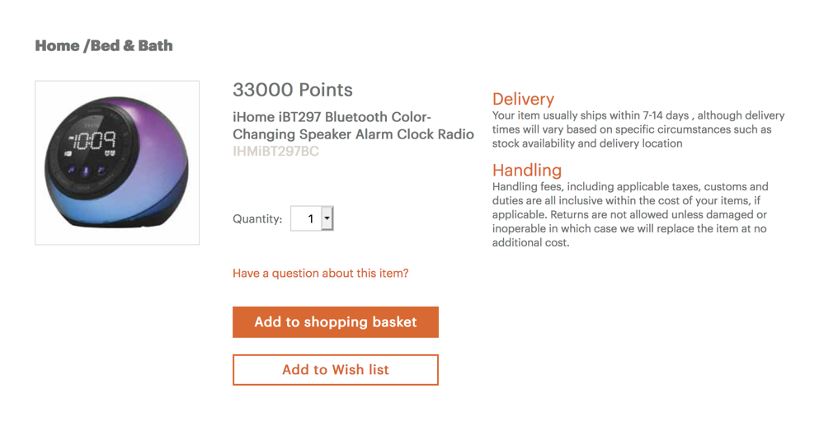Viewport: 819px width, 431px height.
Task: Click the 10:09 clock display in product photo
Action: tap(94, 140)
